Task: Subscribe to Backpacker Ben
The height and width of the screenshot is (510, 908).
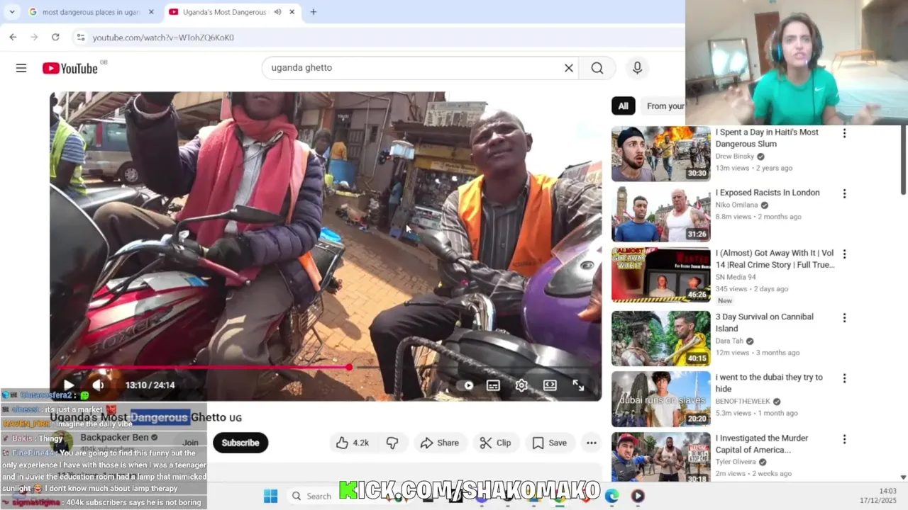Action: (240, 443)
